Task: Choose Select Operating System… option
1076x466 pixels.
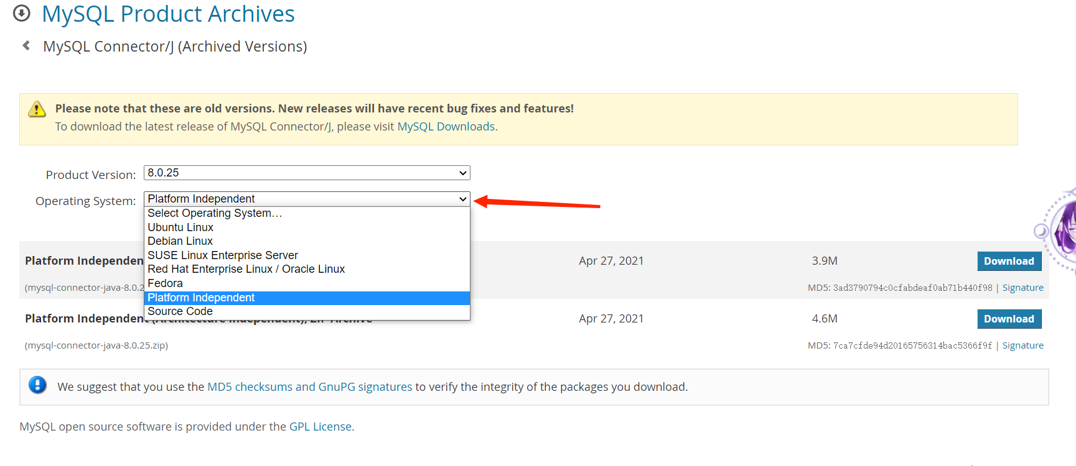Action: tap(307, 213)
